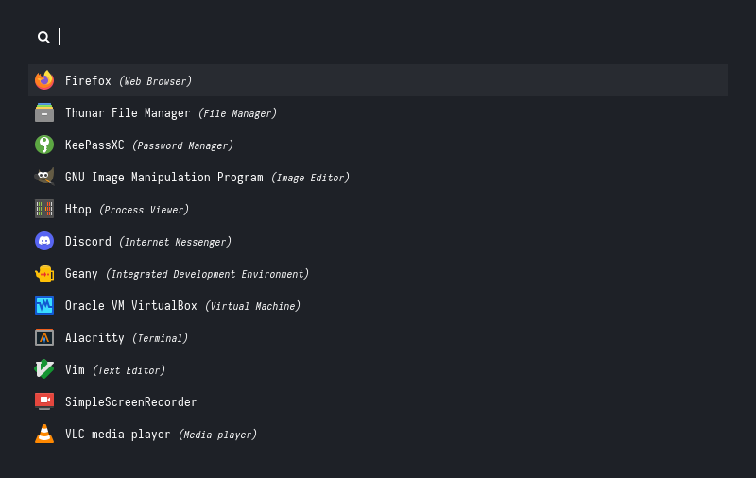
Task: Click the SimpleScreenRecorder camera icon
Action: 44,401
